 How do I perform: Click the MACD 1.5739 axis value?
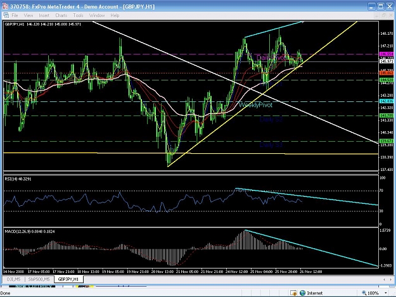[385, 231]
